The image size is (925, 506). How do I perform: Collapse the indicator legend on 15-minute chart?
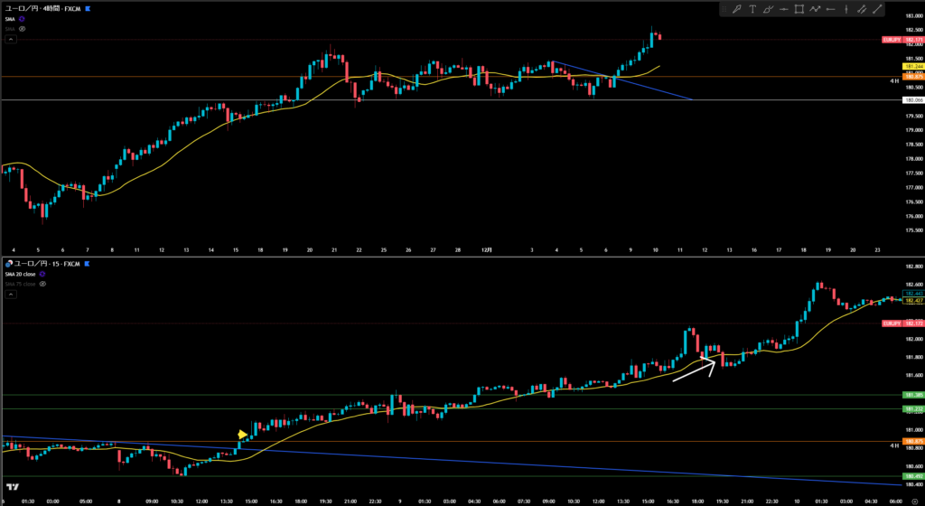click(x=10, y=295)
